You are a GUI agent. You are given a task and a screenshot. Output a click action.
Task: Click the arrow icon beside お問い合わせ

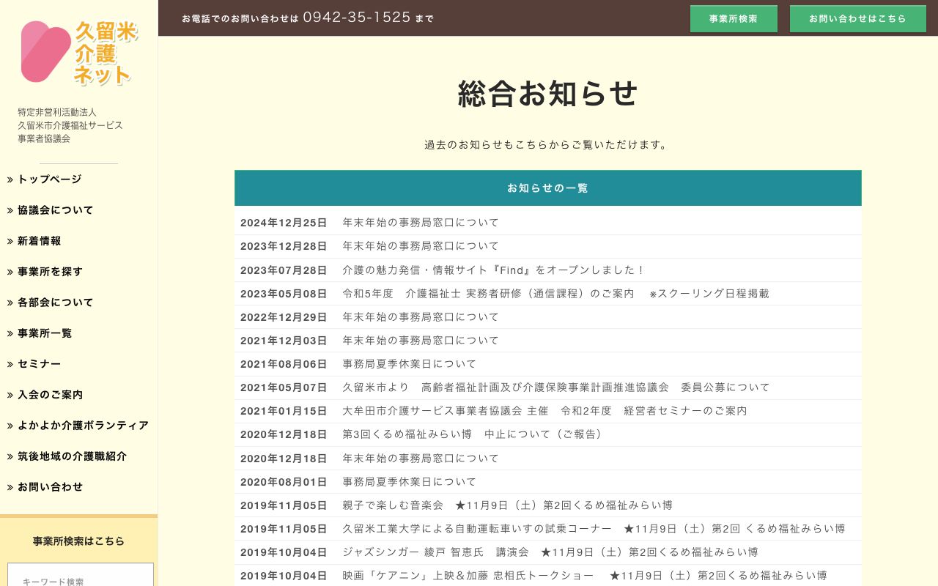pos(10,487)
